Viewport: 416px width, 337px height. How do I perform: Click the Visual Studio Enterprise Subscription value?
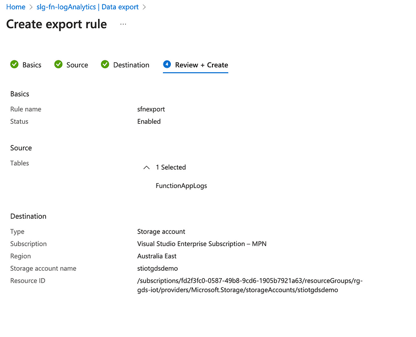(x=202, y=243)
